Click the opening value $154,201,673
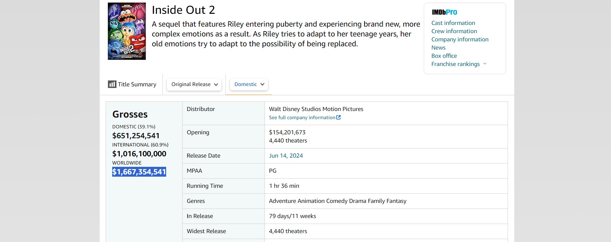This screenshot has height=242, width=611. 287,132
